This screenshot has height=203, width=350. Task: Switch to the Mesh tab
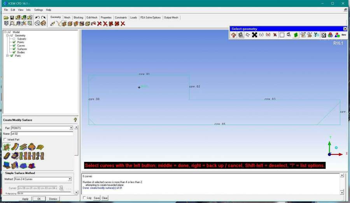[67, 17]
